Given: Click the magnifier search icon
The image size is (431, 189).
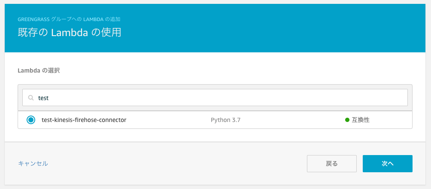Looking at the screenshot, I should tap(31, 98).
